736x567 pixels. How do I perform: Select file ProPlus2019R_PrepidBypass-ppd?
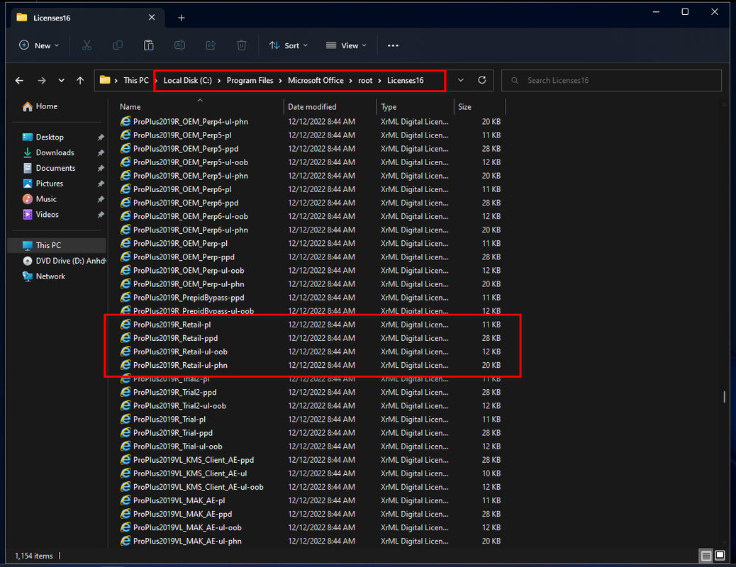click(x=310, y=298)
